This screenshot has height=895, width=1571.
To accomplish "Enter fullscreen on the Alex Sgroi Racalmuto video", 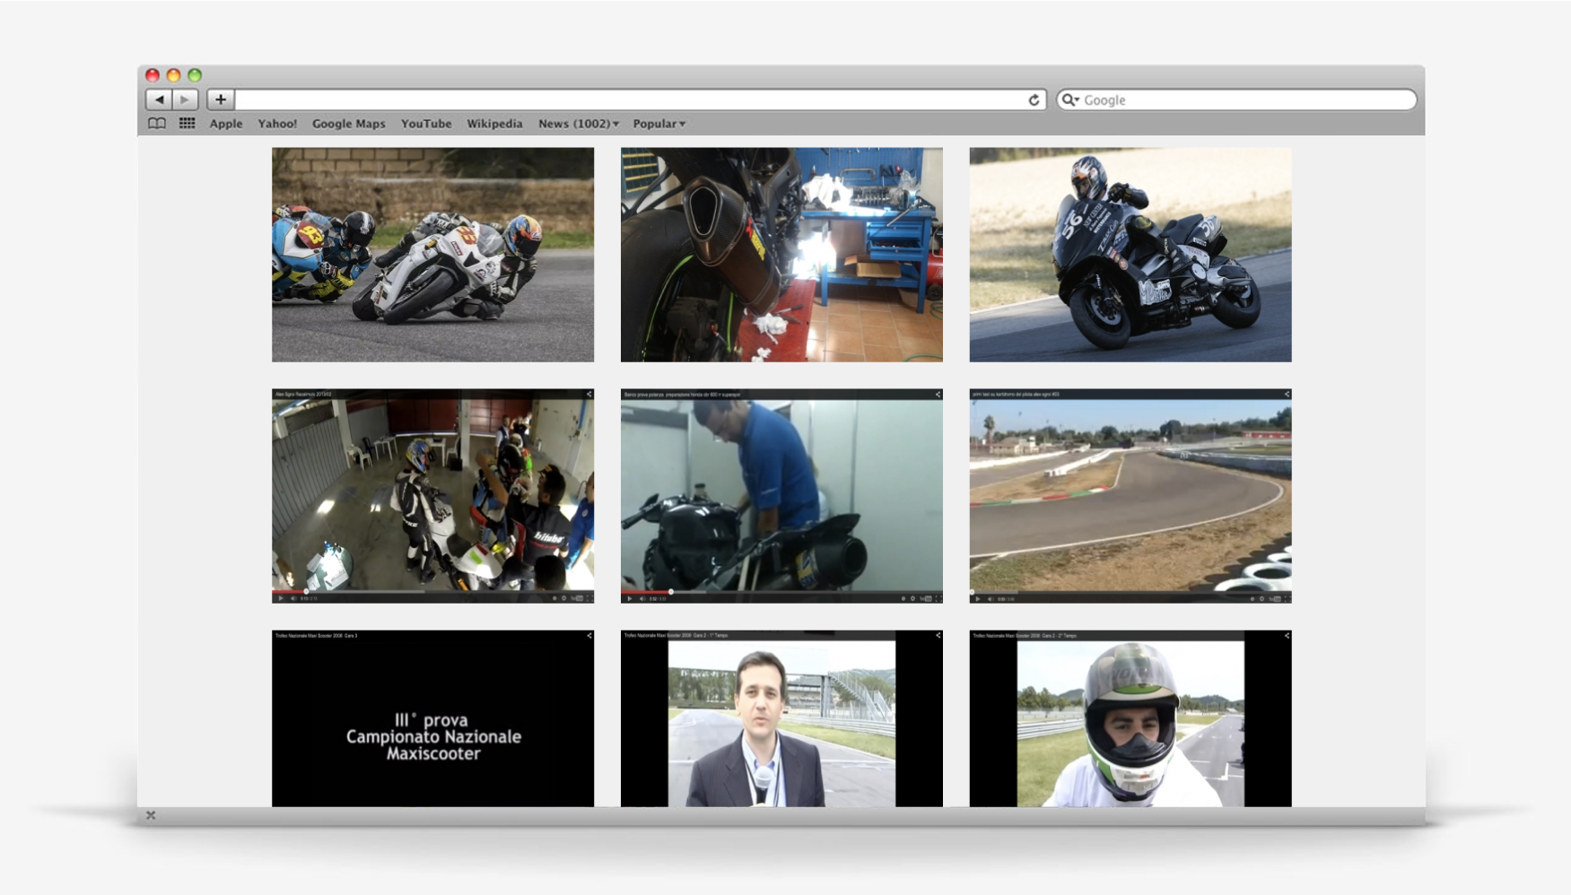I will (x=589, y=598).
